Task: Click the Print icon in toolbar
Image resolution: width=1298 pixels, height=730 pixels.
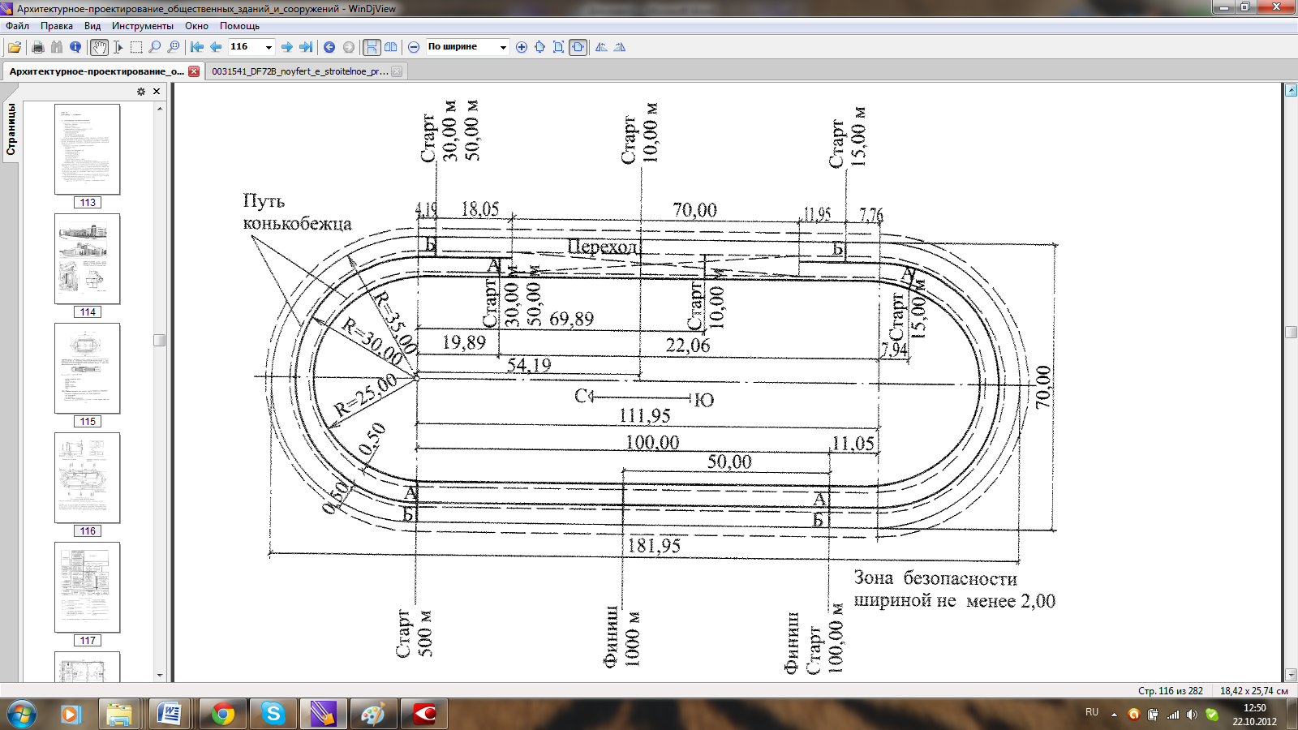Action: click(37, 47)
